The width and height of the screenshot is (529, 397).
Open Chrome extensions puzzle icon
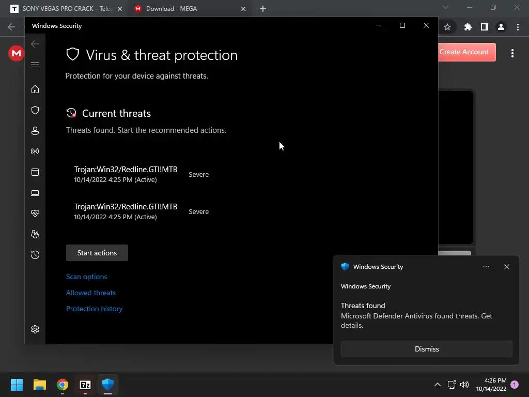[468, 27]
